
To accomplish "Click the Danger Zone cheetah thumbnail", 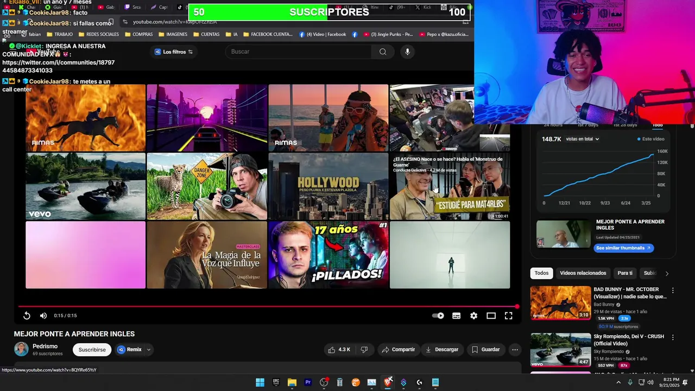I will point(207,186).
